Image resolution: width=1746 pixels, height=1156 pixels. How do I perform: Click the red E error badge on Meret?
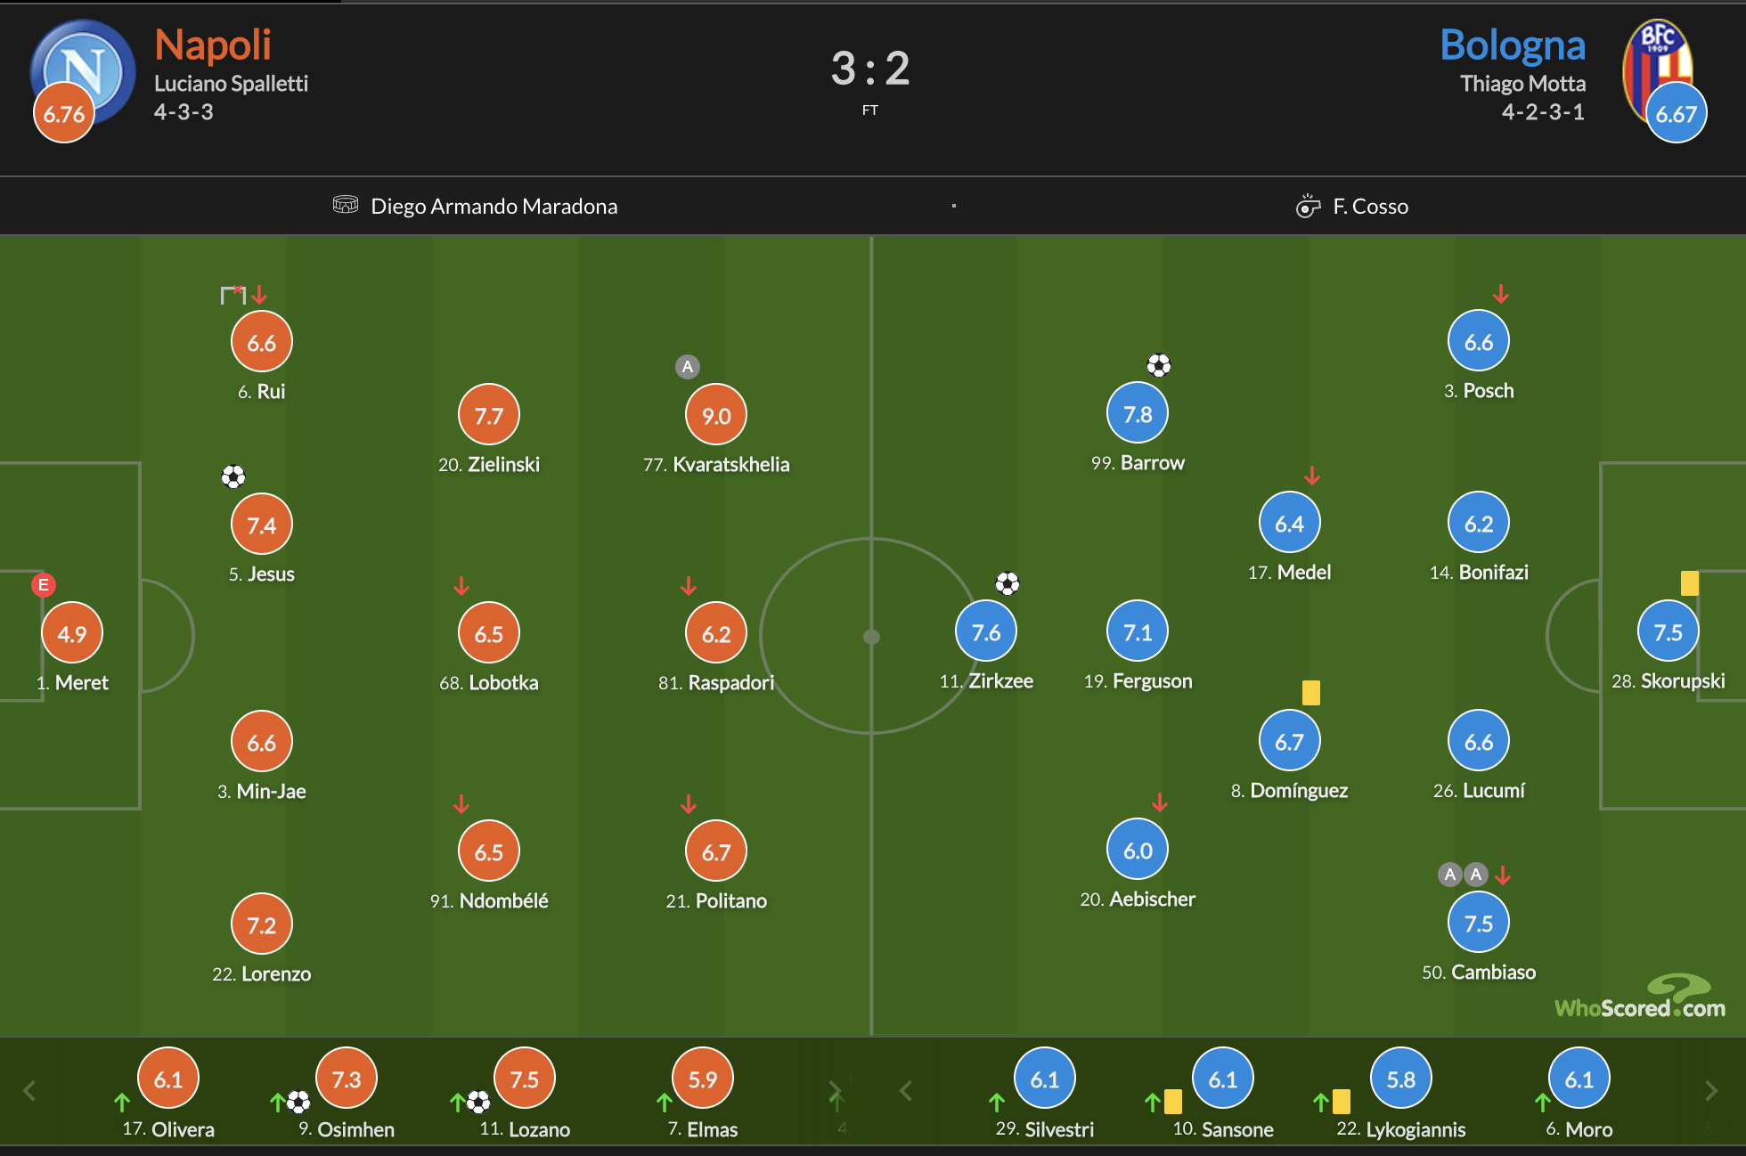tap(43, 585)
